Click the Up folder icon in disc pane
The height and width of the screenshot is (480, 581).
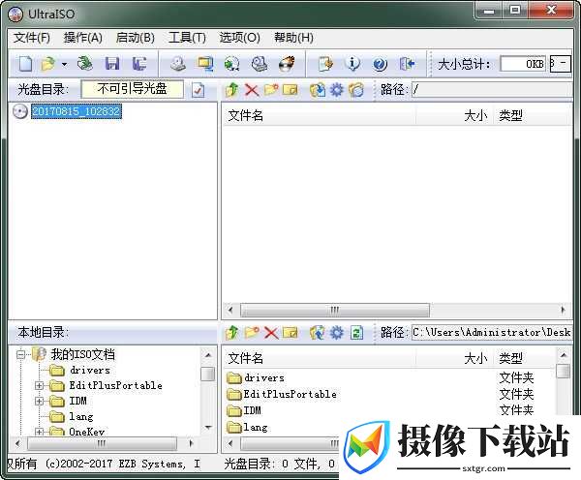pyautogui.click(x=232, y=90)
